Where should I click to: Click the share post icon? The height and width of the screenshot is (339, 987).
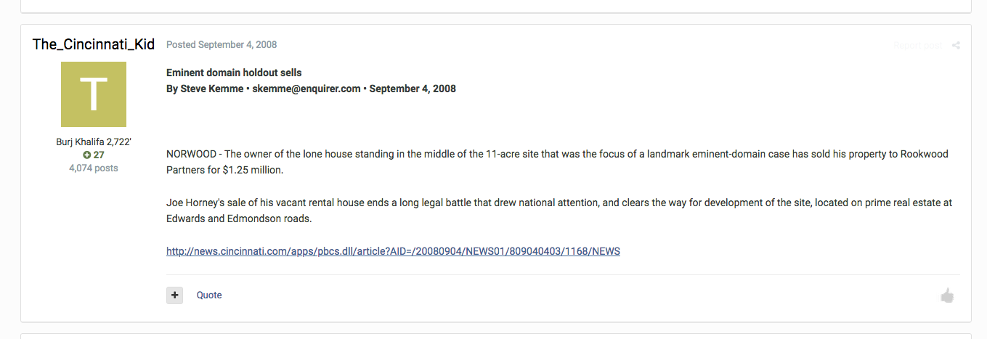(x=956, y=46)
